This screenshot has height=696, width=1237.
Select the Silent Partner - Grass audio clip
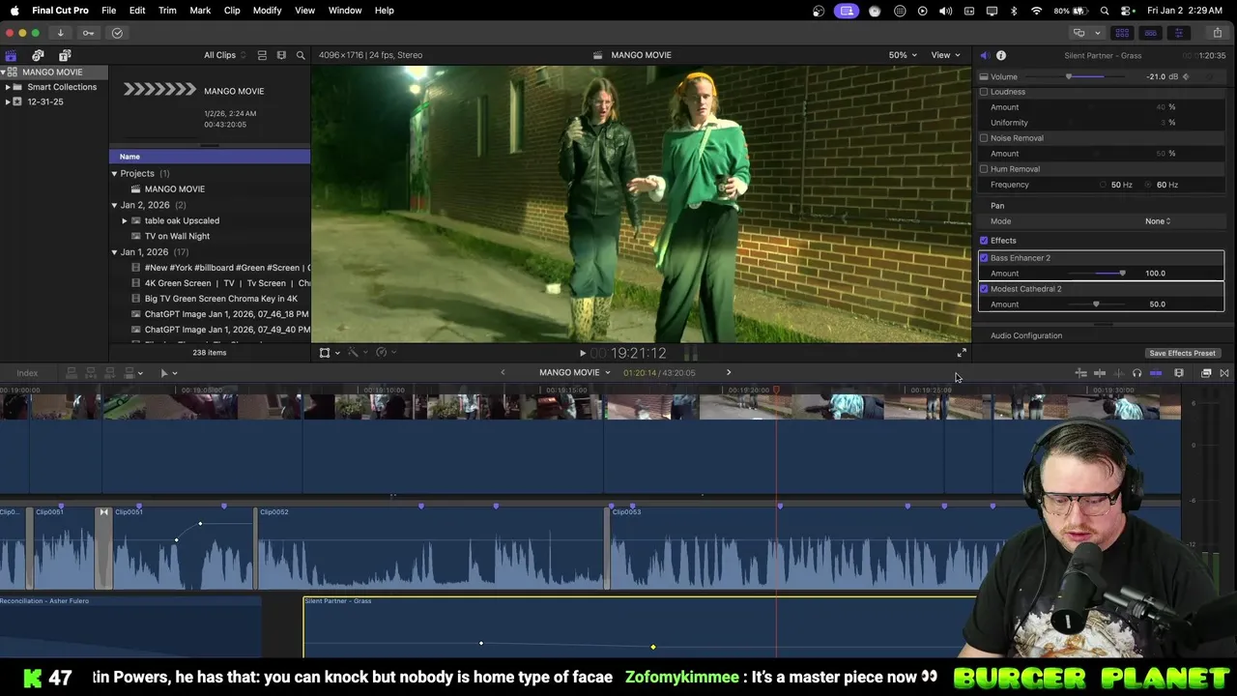point(640,626)
